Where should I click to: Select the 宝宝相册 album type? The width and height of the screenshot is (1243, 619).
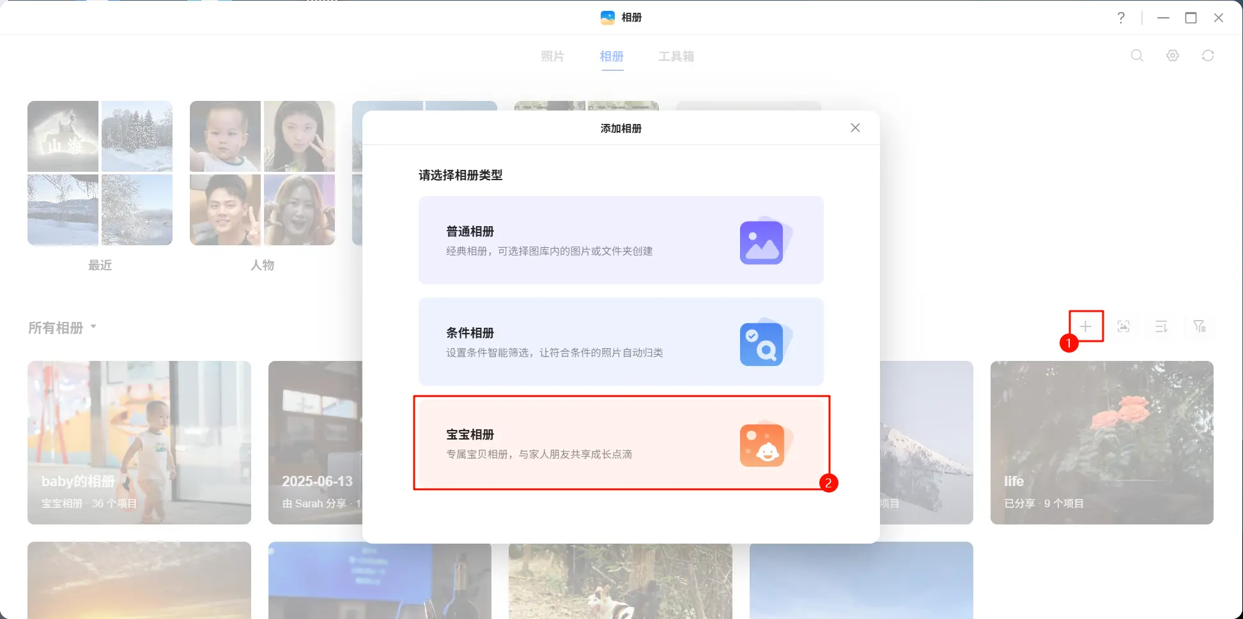621,443
